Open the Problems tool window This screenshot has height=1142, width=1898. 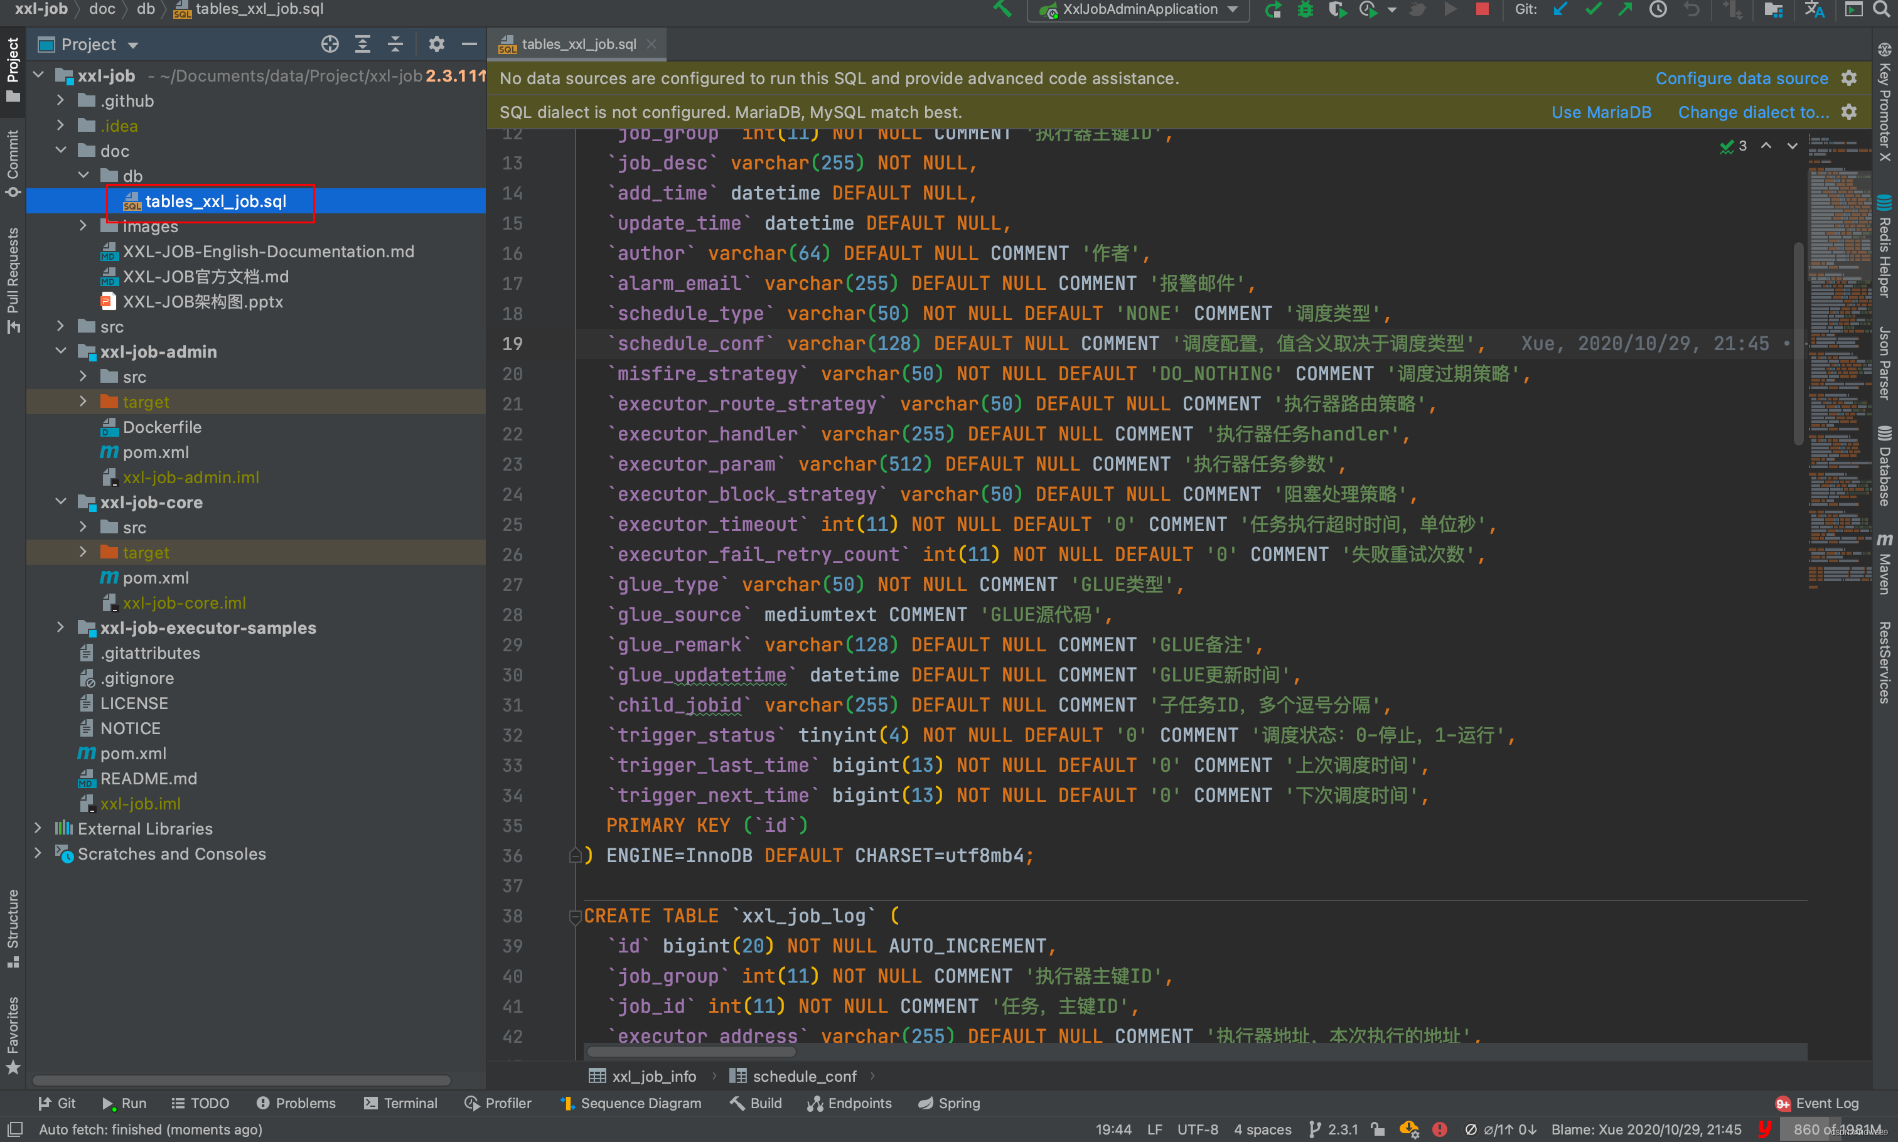[x=296, y=1104]
